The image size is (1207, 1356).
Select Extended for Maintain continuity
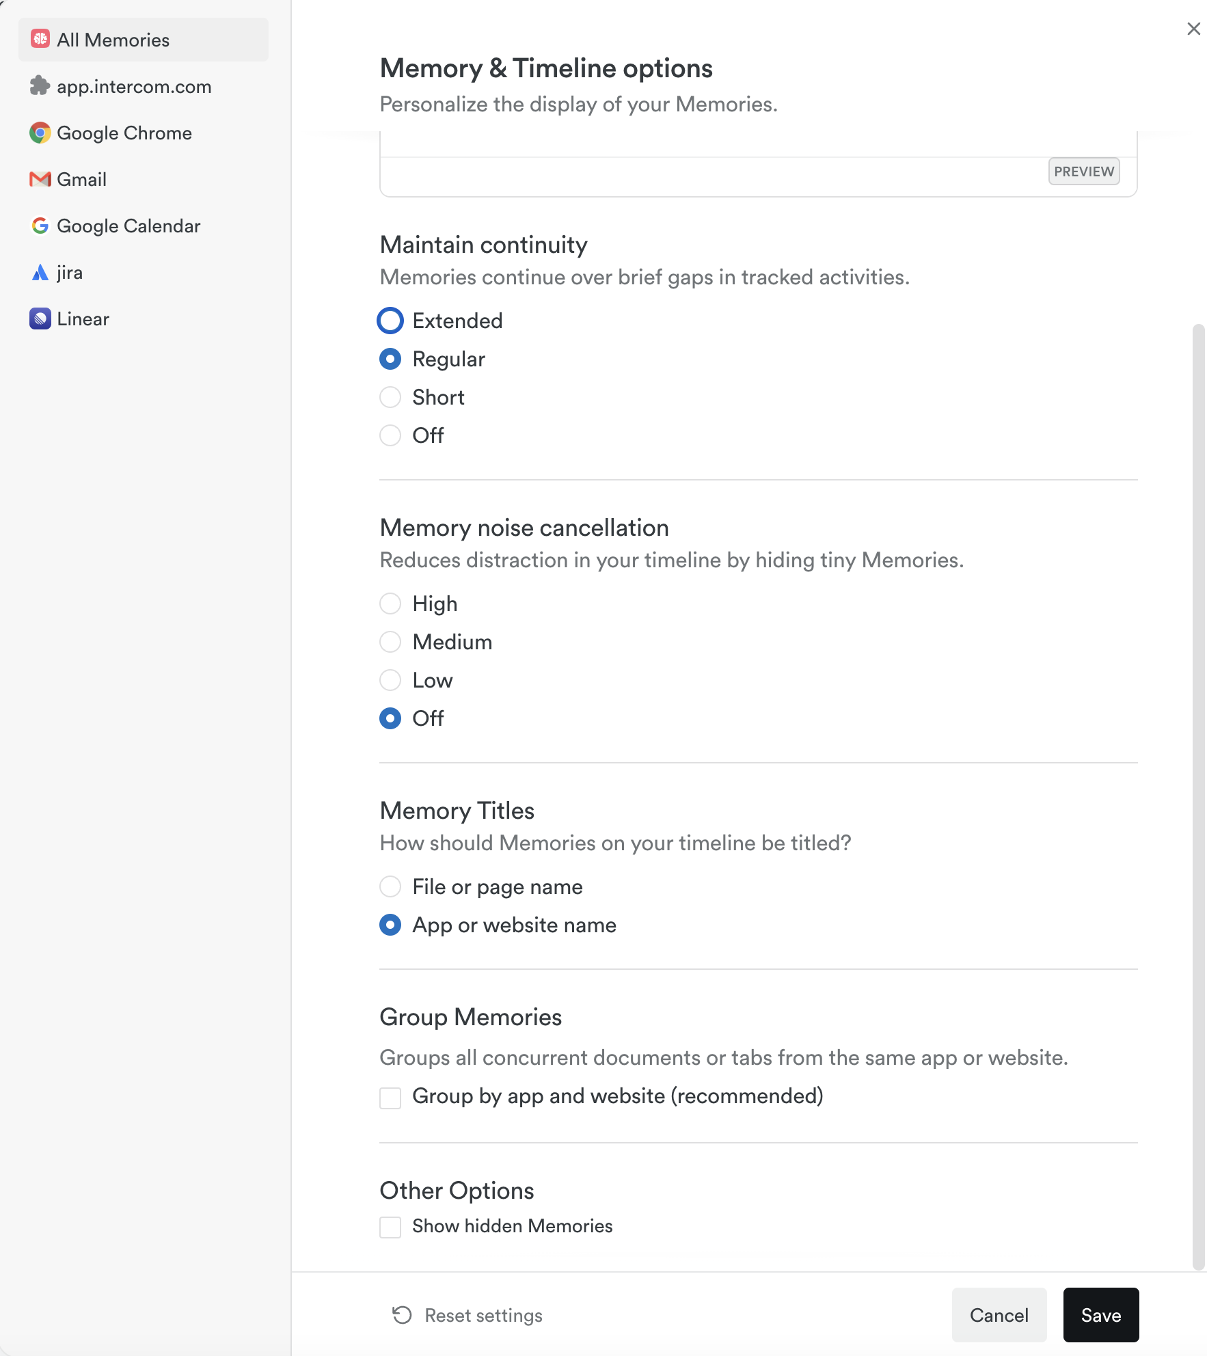[390, 321]
